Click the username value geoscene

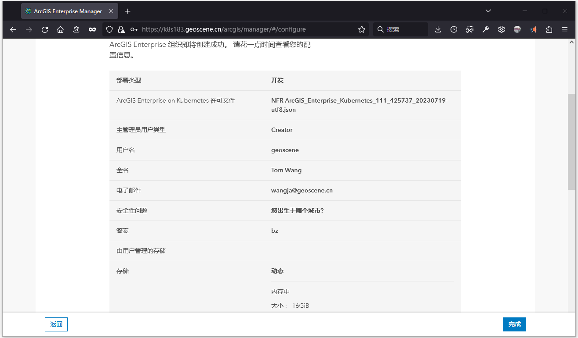285,150
